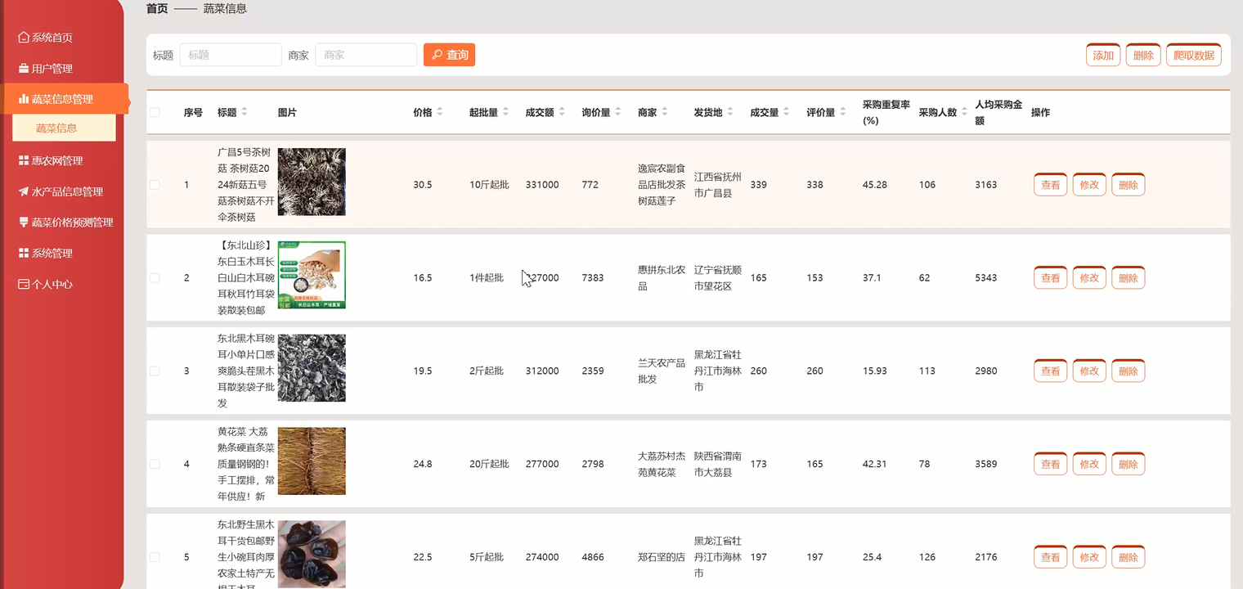Sort by 价格 column arrows
Image resolution: width=1243 pixels, height=589 pixels.
click(x=439, y=112)
